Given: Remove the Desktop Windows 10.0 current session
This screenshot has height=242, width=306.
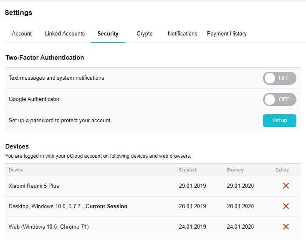Looking at the screenshot, I should (286, 206).
